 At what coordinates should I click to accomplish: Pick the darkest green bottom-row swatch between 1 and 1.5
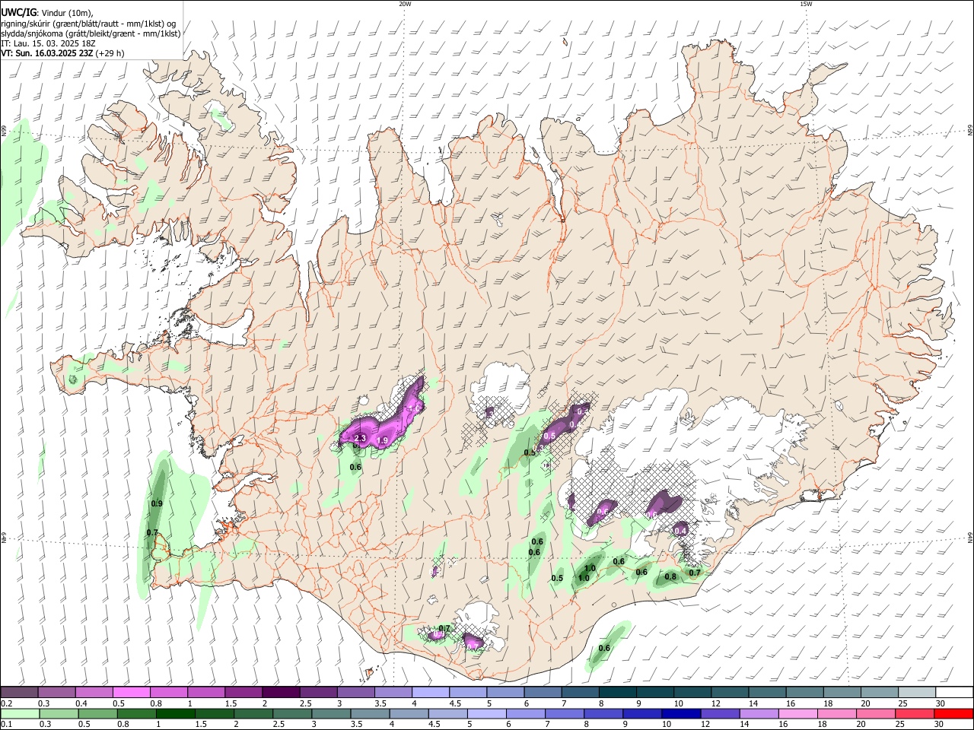pos(175,714)
